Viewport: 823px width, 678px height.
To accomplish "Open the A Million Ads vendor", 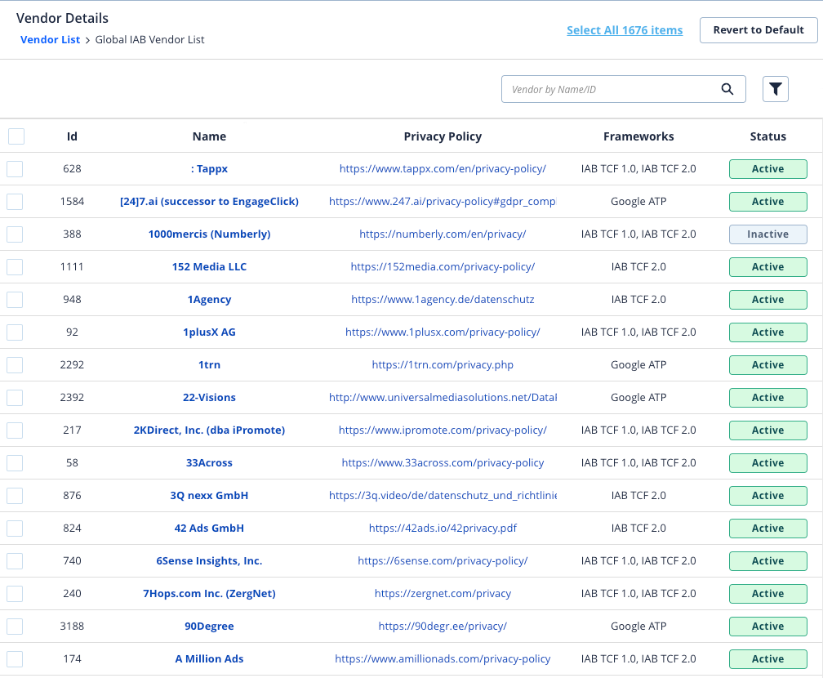I will pyautogui.click(x=209, y=659).
